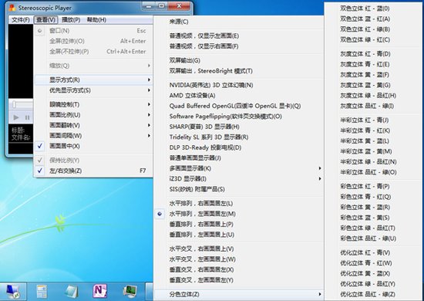Choose DLP 3D-Ready 投影电视(D) entry
424x301 pixels.
pyautogui.click(x=239, y=147)
